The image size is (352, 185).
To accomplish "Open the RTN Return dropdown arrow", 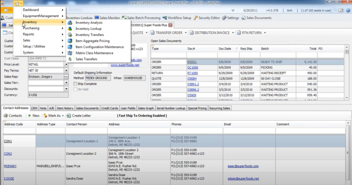I will click(x=265, y=33).
